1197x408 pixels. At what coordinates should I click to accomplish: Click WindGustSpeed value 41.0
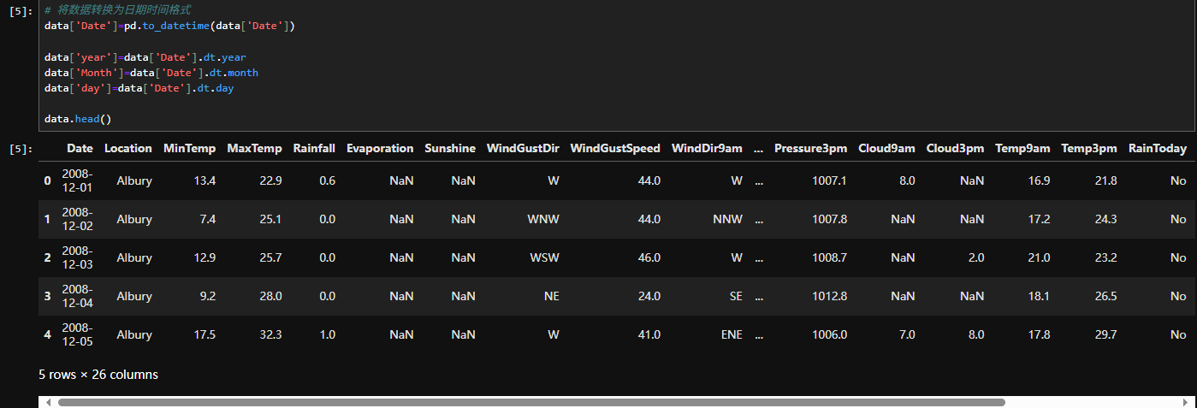point(649,334)
